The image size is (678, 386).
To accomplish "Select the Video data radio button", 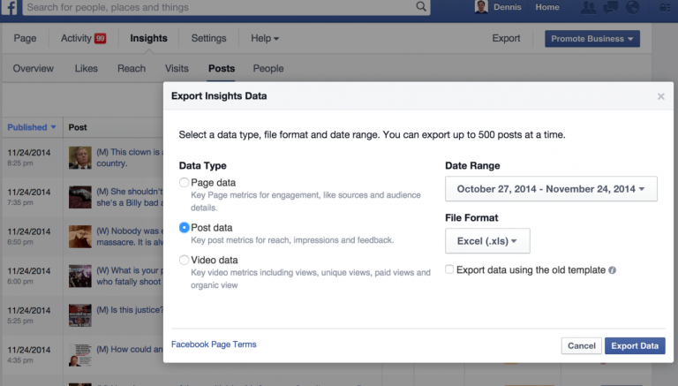I will pos(185,260).
